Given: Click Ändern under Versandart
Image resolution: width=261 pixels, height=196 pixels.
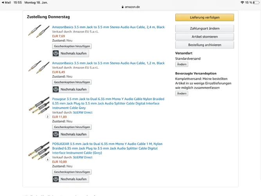Looking at the screenshot, I should click(x=182, y=64).
